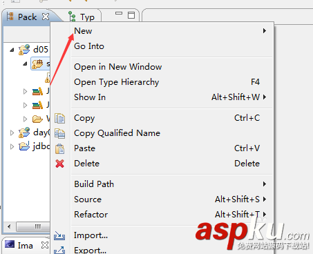
Task: Click the Paste clipboard icon
Action: point(59,148)
